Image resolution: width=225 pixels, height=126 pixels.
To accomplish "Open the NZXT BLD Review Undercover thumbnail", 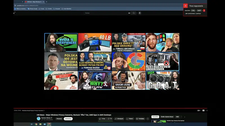I will 162,61.
